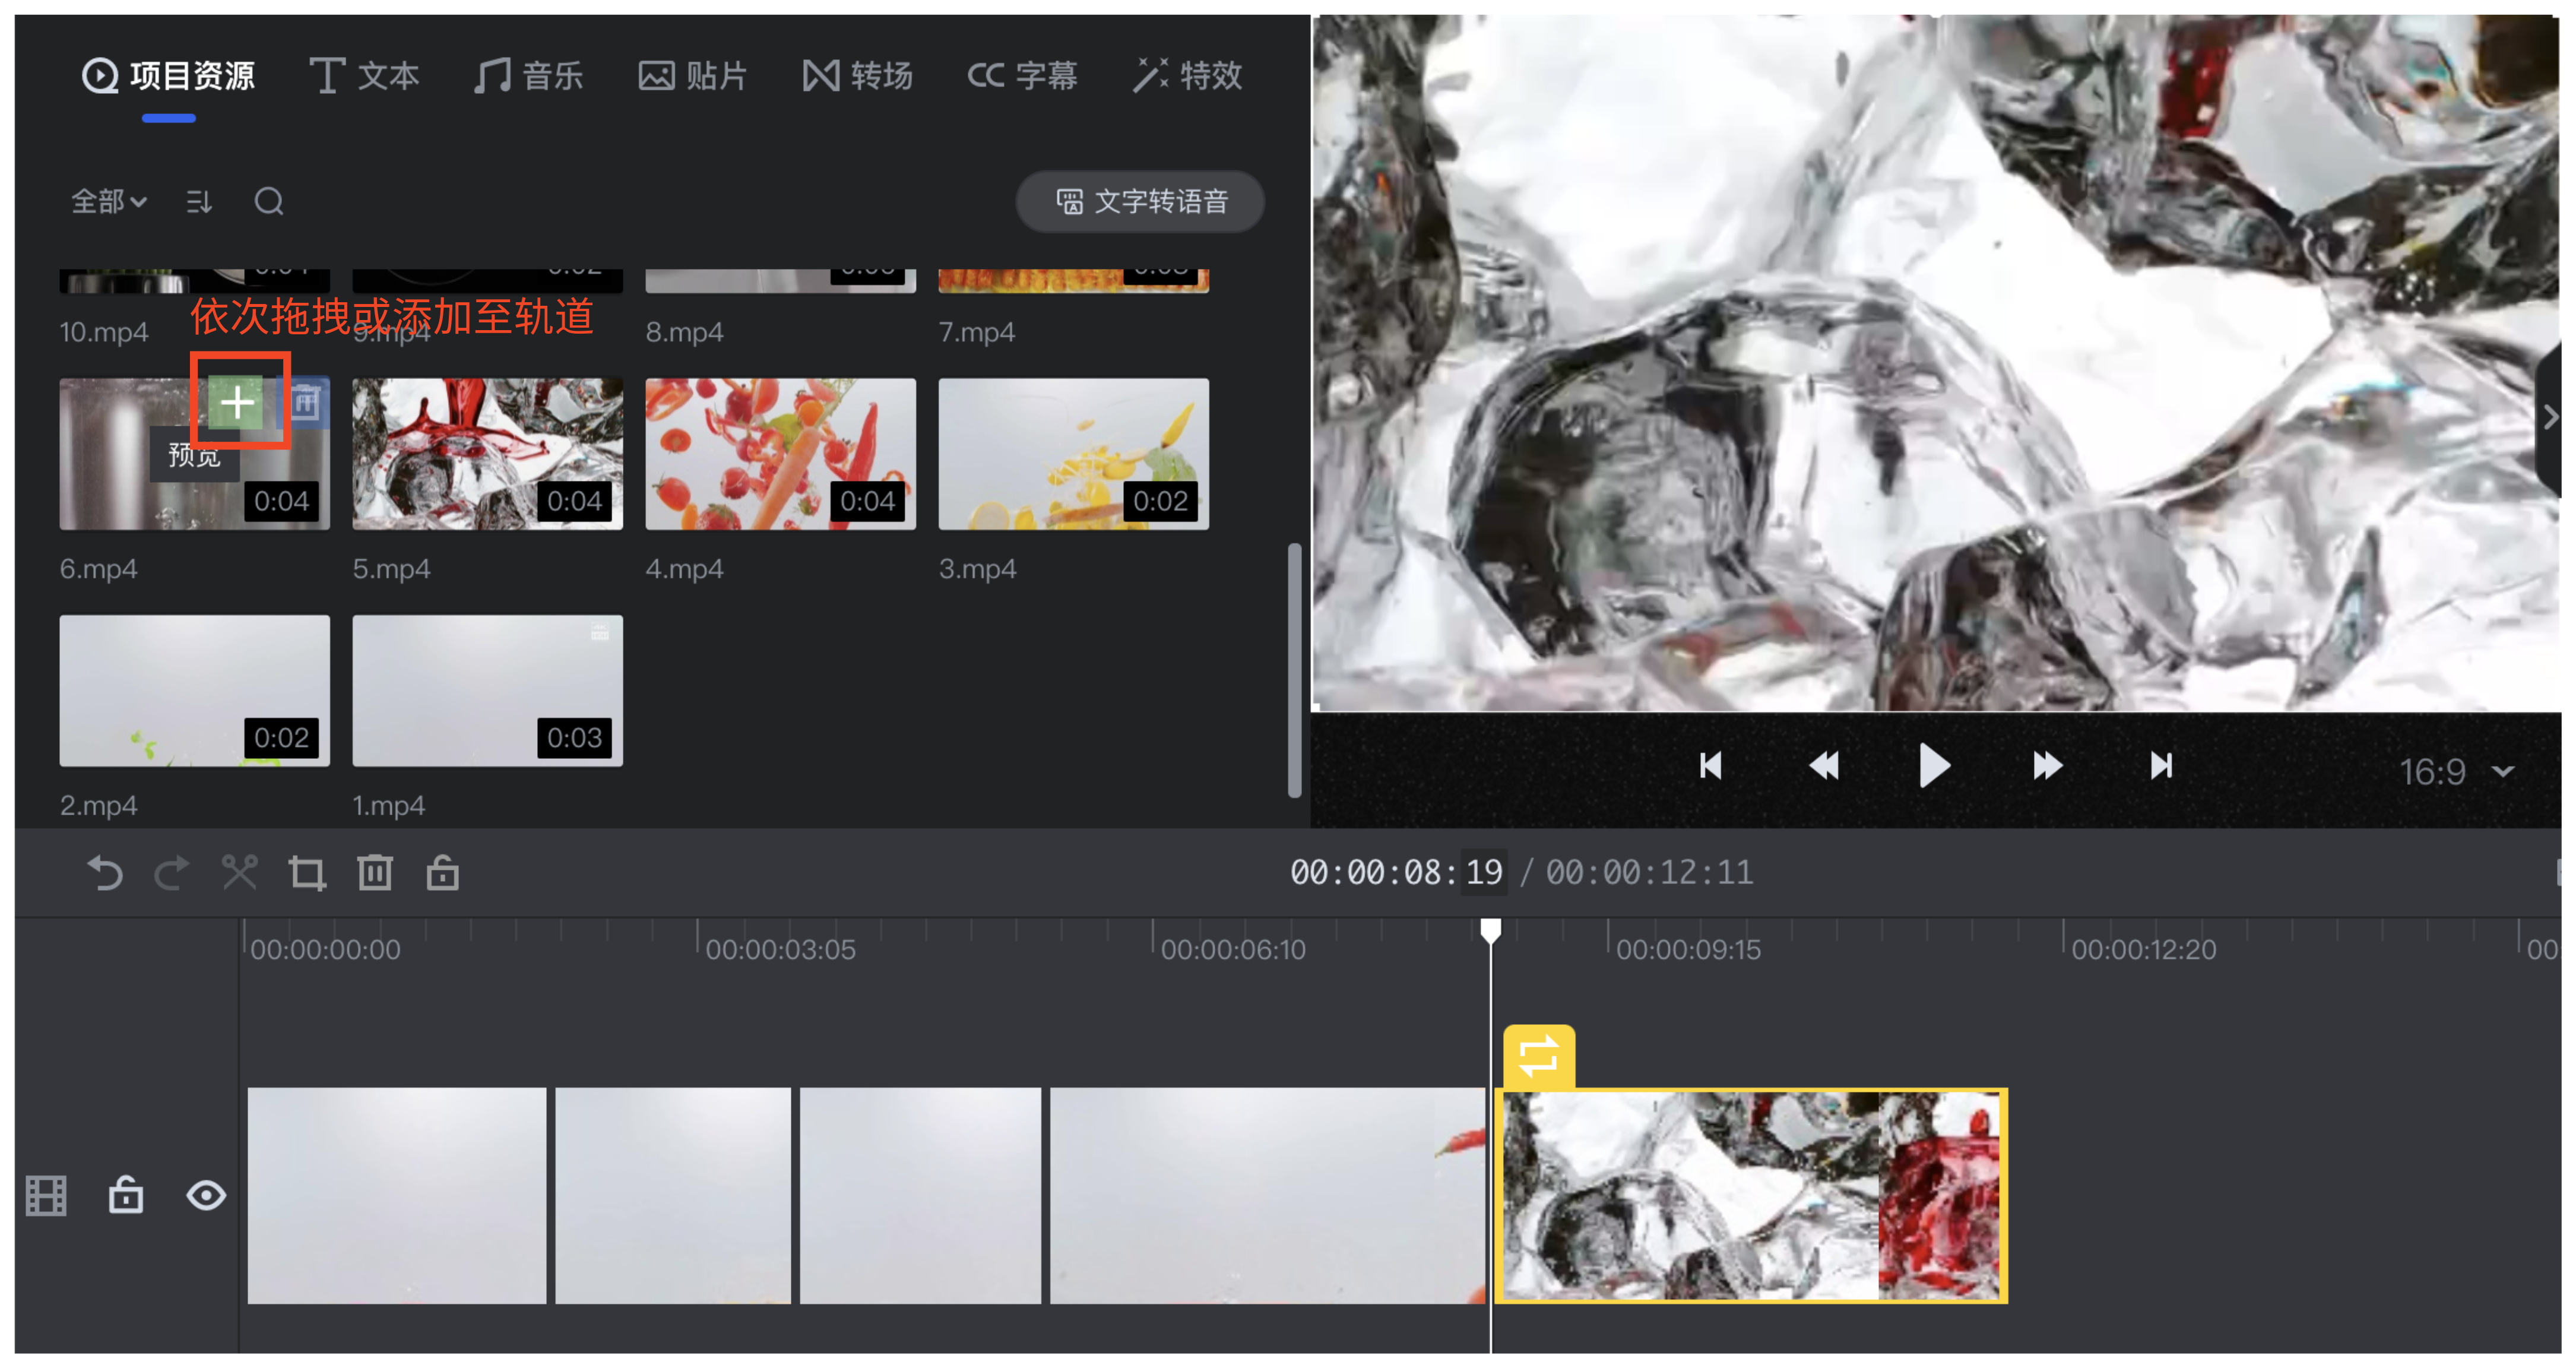2576x1368 pixels.
Task: Click the crop tool icon
Action: coord(307,873)
